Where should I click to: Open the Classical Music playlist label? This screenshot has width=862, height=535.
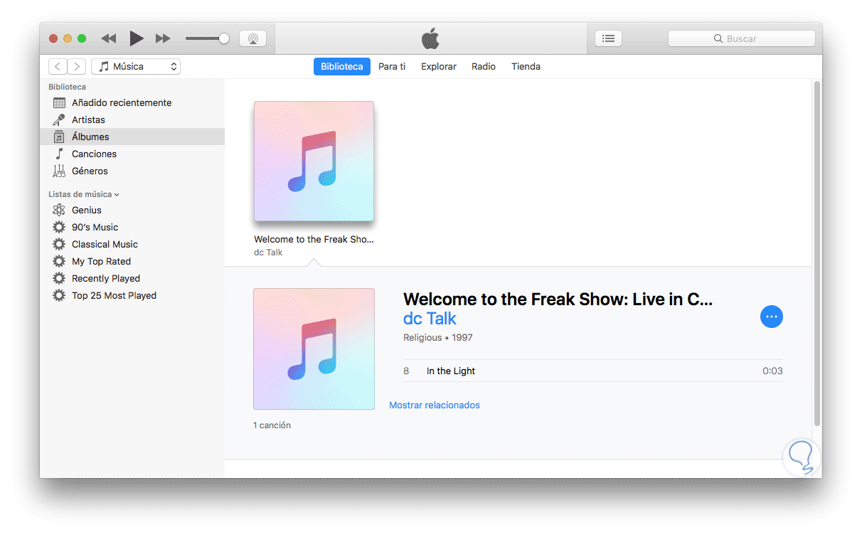pyautogui.click(x=105, y=244)
